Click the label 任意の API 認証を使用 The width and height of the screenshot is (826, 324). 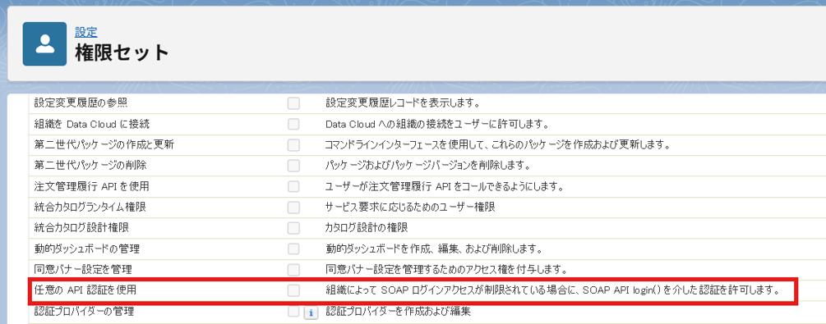[x=85, y=290]
